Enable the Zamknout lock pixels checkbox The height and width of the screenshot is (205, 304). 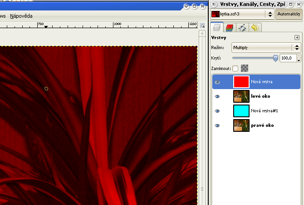click(235, 68)
